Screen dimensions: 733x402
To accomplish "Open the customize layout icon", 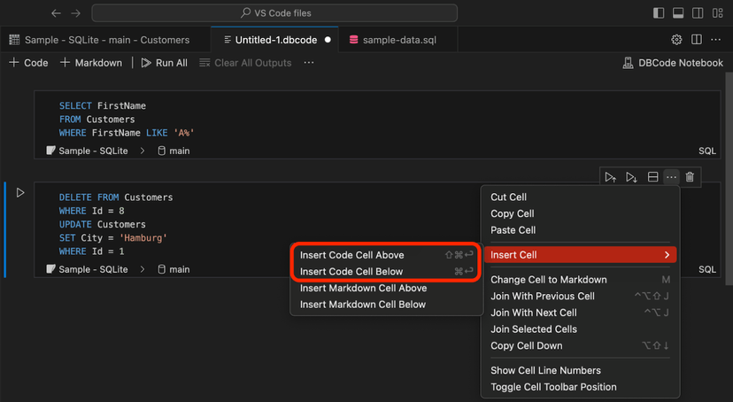I will [718, 13].
